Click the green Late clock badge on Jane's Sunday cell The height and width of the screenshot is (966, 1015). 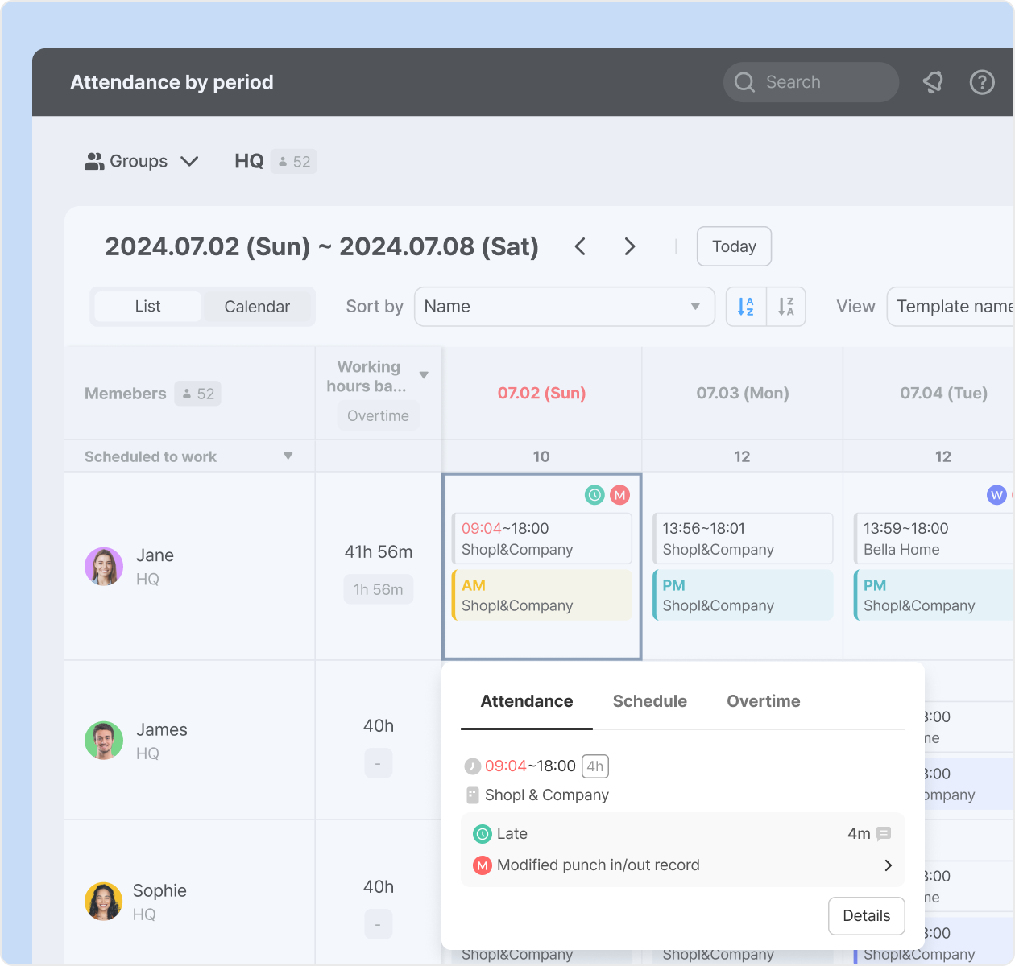point(594,494)
